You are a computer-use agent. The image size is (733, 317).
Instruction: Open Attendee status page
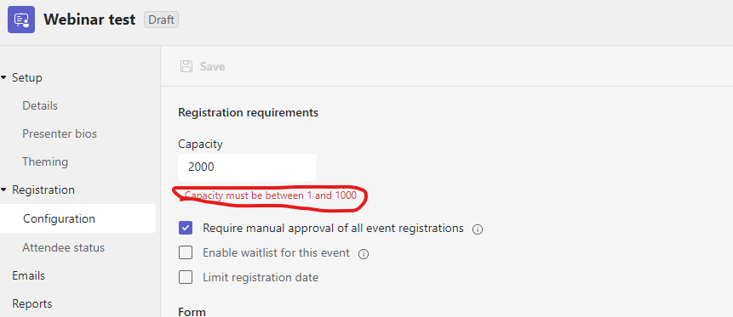tap(63, 247)
